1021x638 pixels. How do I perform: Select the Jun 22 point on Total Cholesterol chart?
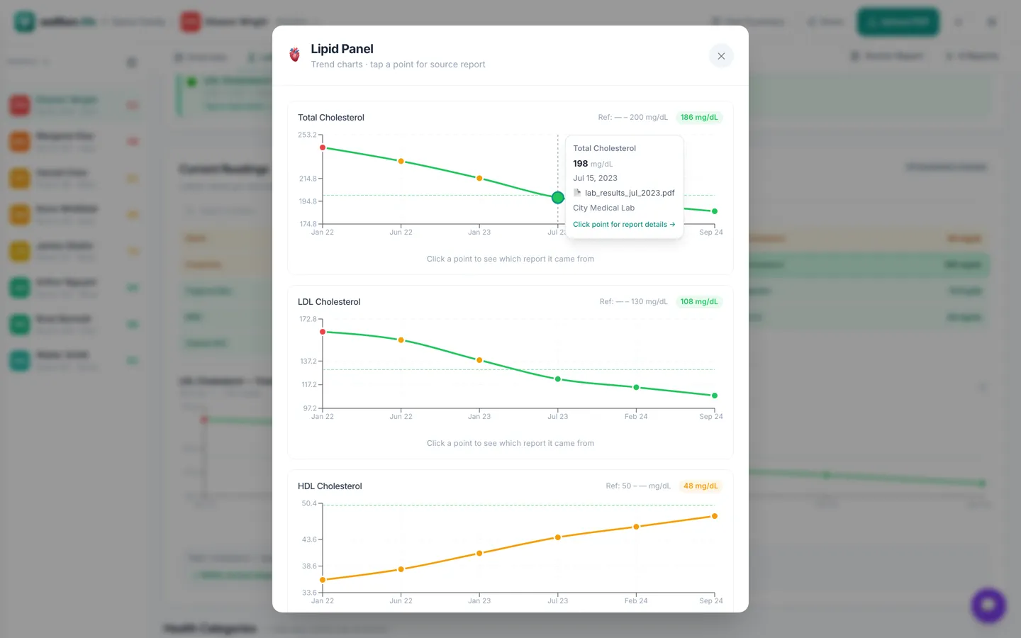(401, 162)
